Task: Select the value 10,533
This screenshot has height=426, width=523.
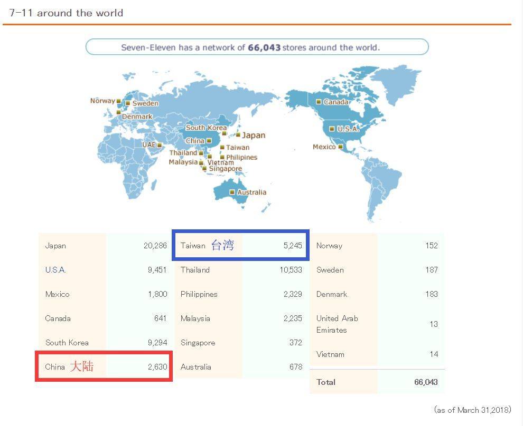Action: tap(291, 269)
